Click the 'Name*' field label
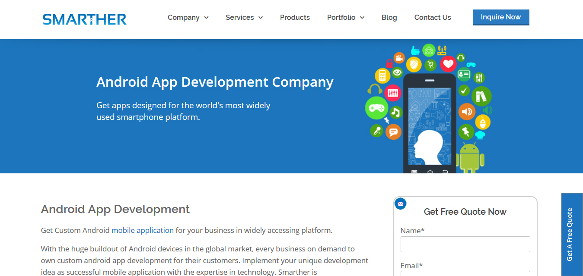Screen dimensions: 583x276 pos(412,231)
